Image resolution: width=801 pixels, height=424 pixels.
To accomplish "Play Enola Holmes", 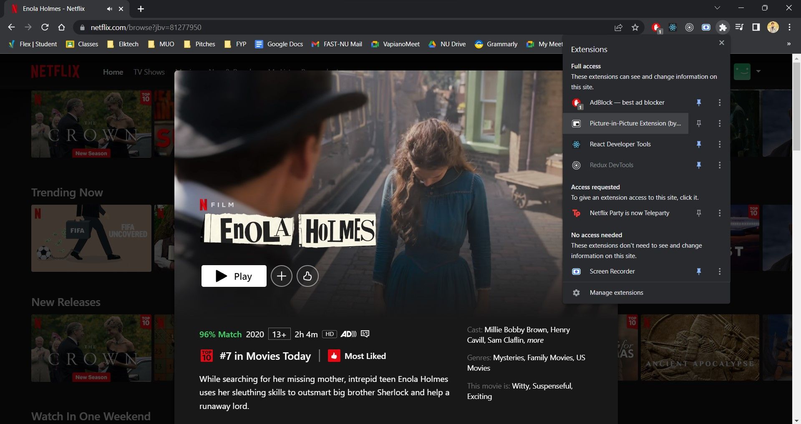I will coord(233,276).
